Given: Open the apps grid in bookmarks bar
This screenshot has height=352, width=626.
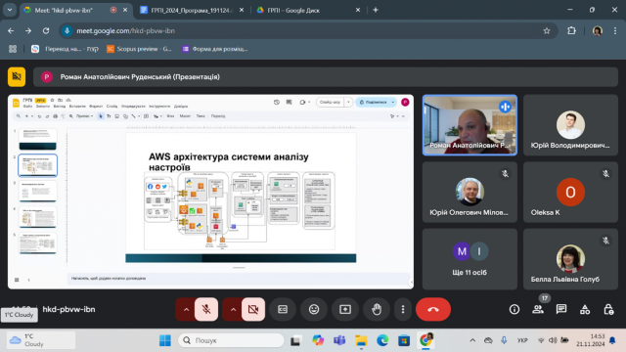Looking at the screenshot, I should point(13,49).
